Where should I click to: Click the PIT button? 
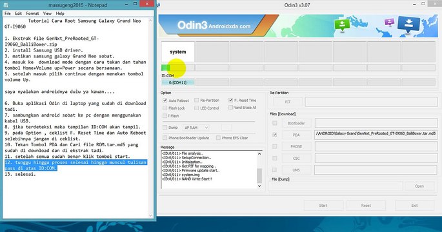[288, 102]
